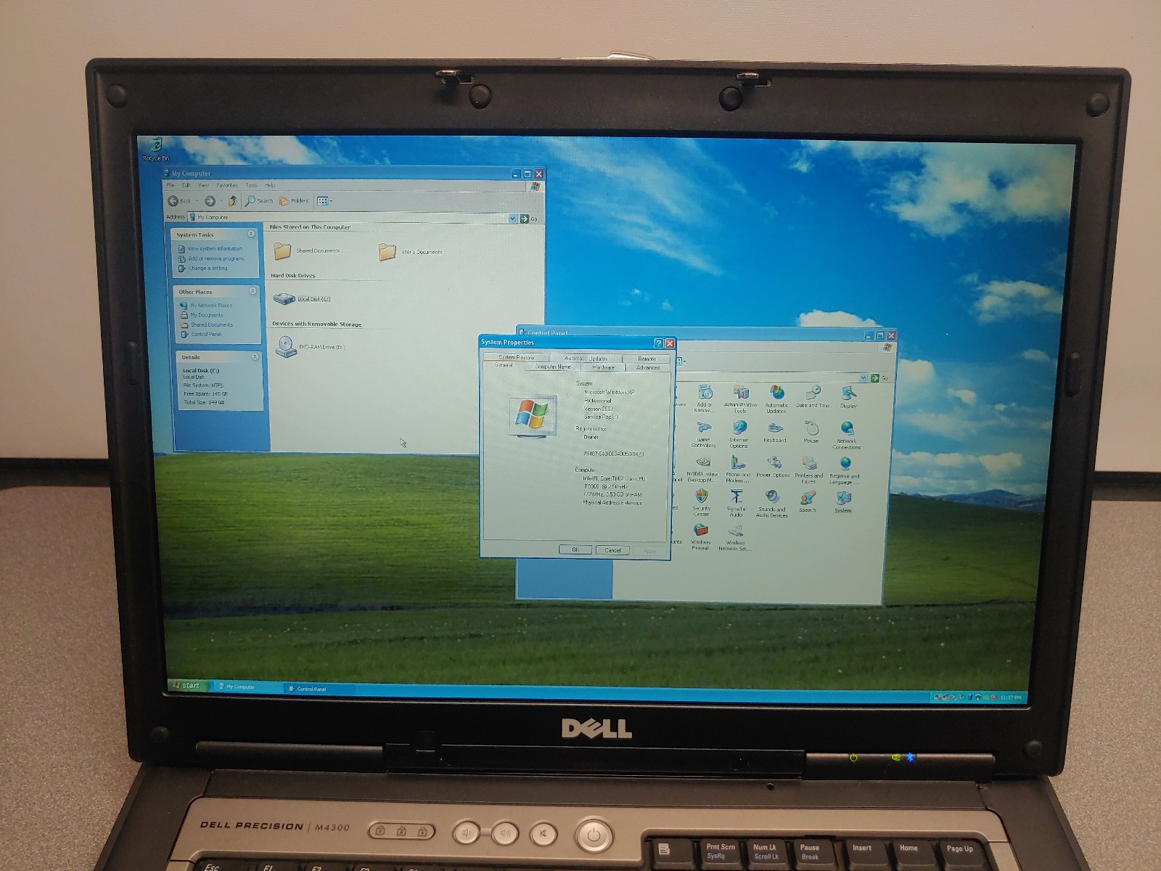Open Keyboard icon in Control Panel
Viewport: 1161px width, 871px height.
point(774,432)
